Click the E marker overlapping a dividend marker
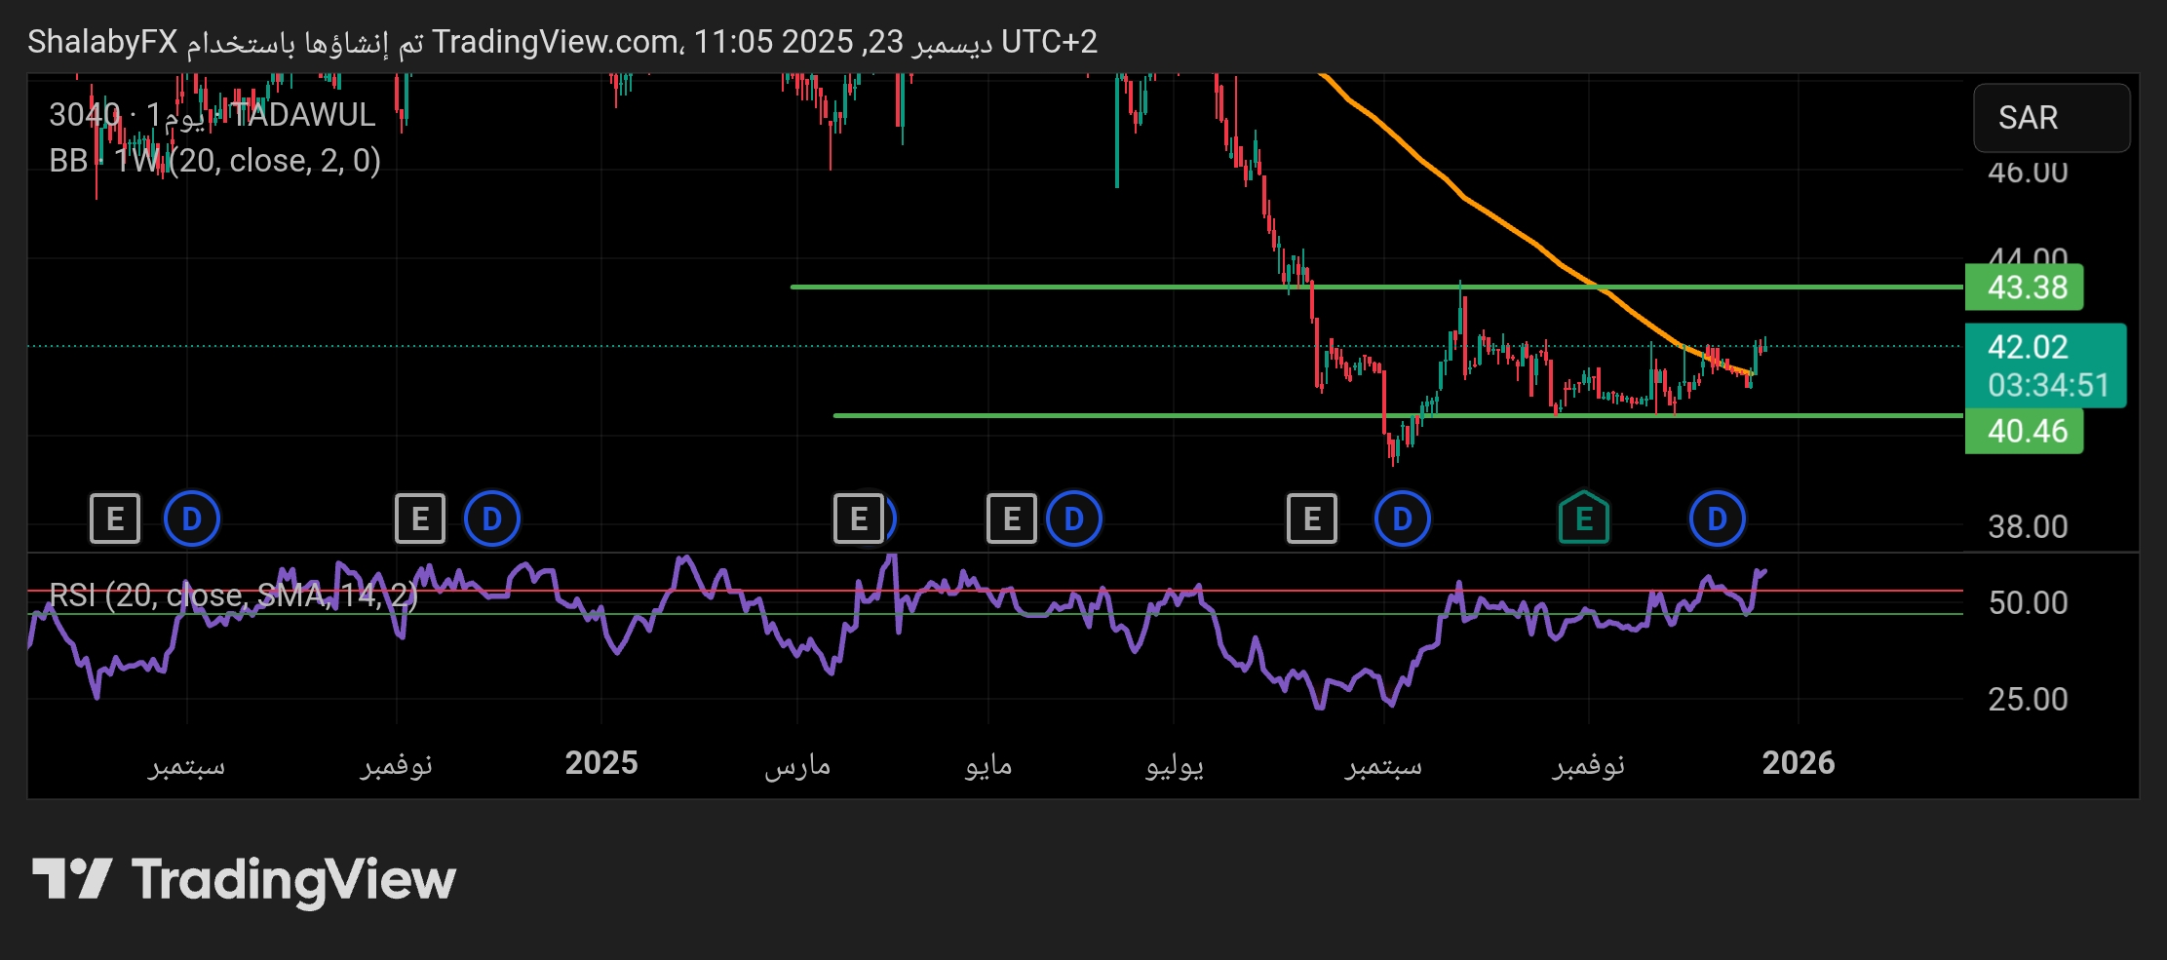This screenshot has width=2167, height=960. click(858, 518)
